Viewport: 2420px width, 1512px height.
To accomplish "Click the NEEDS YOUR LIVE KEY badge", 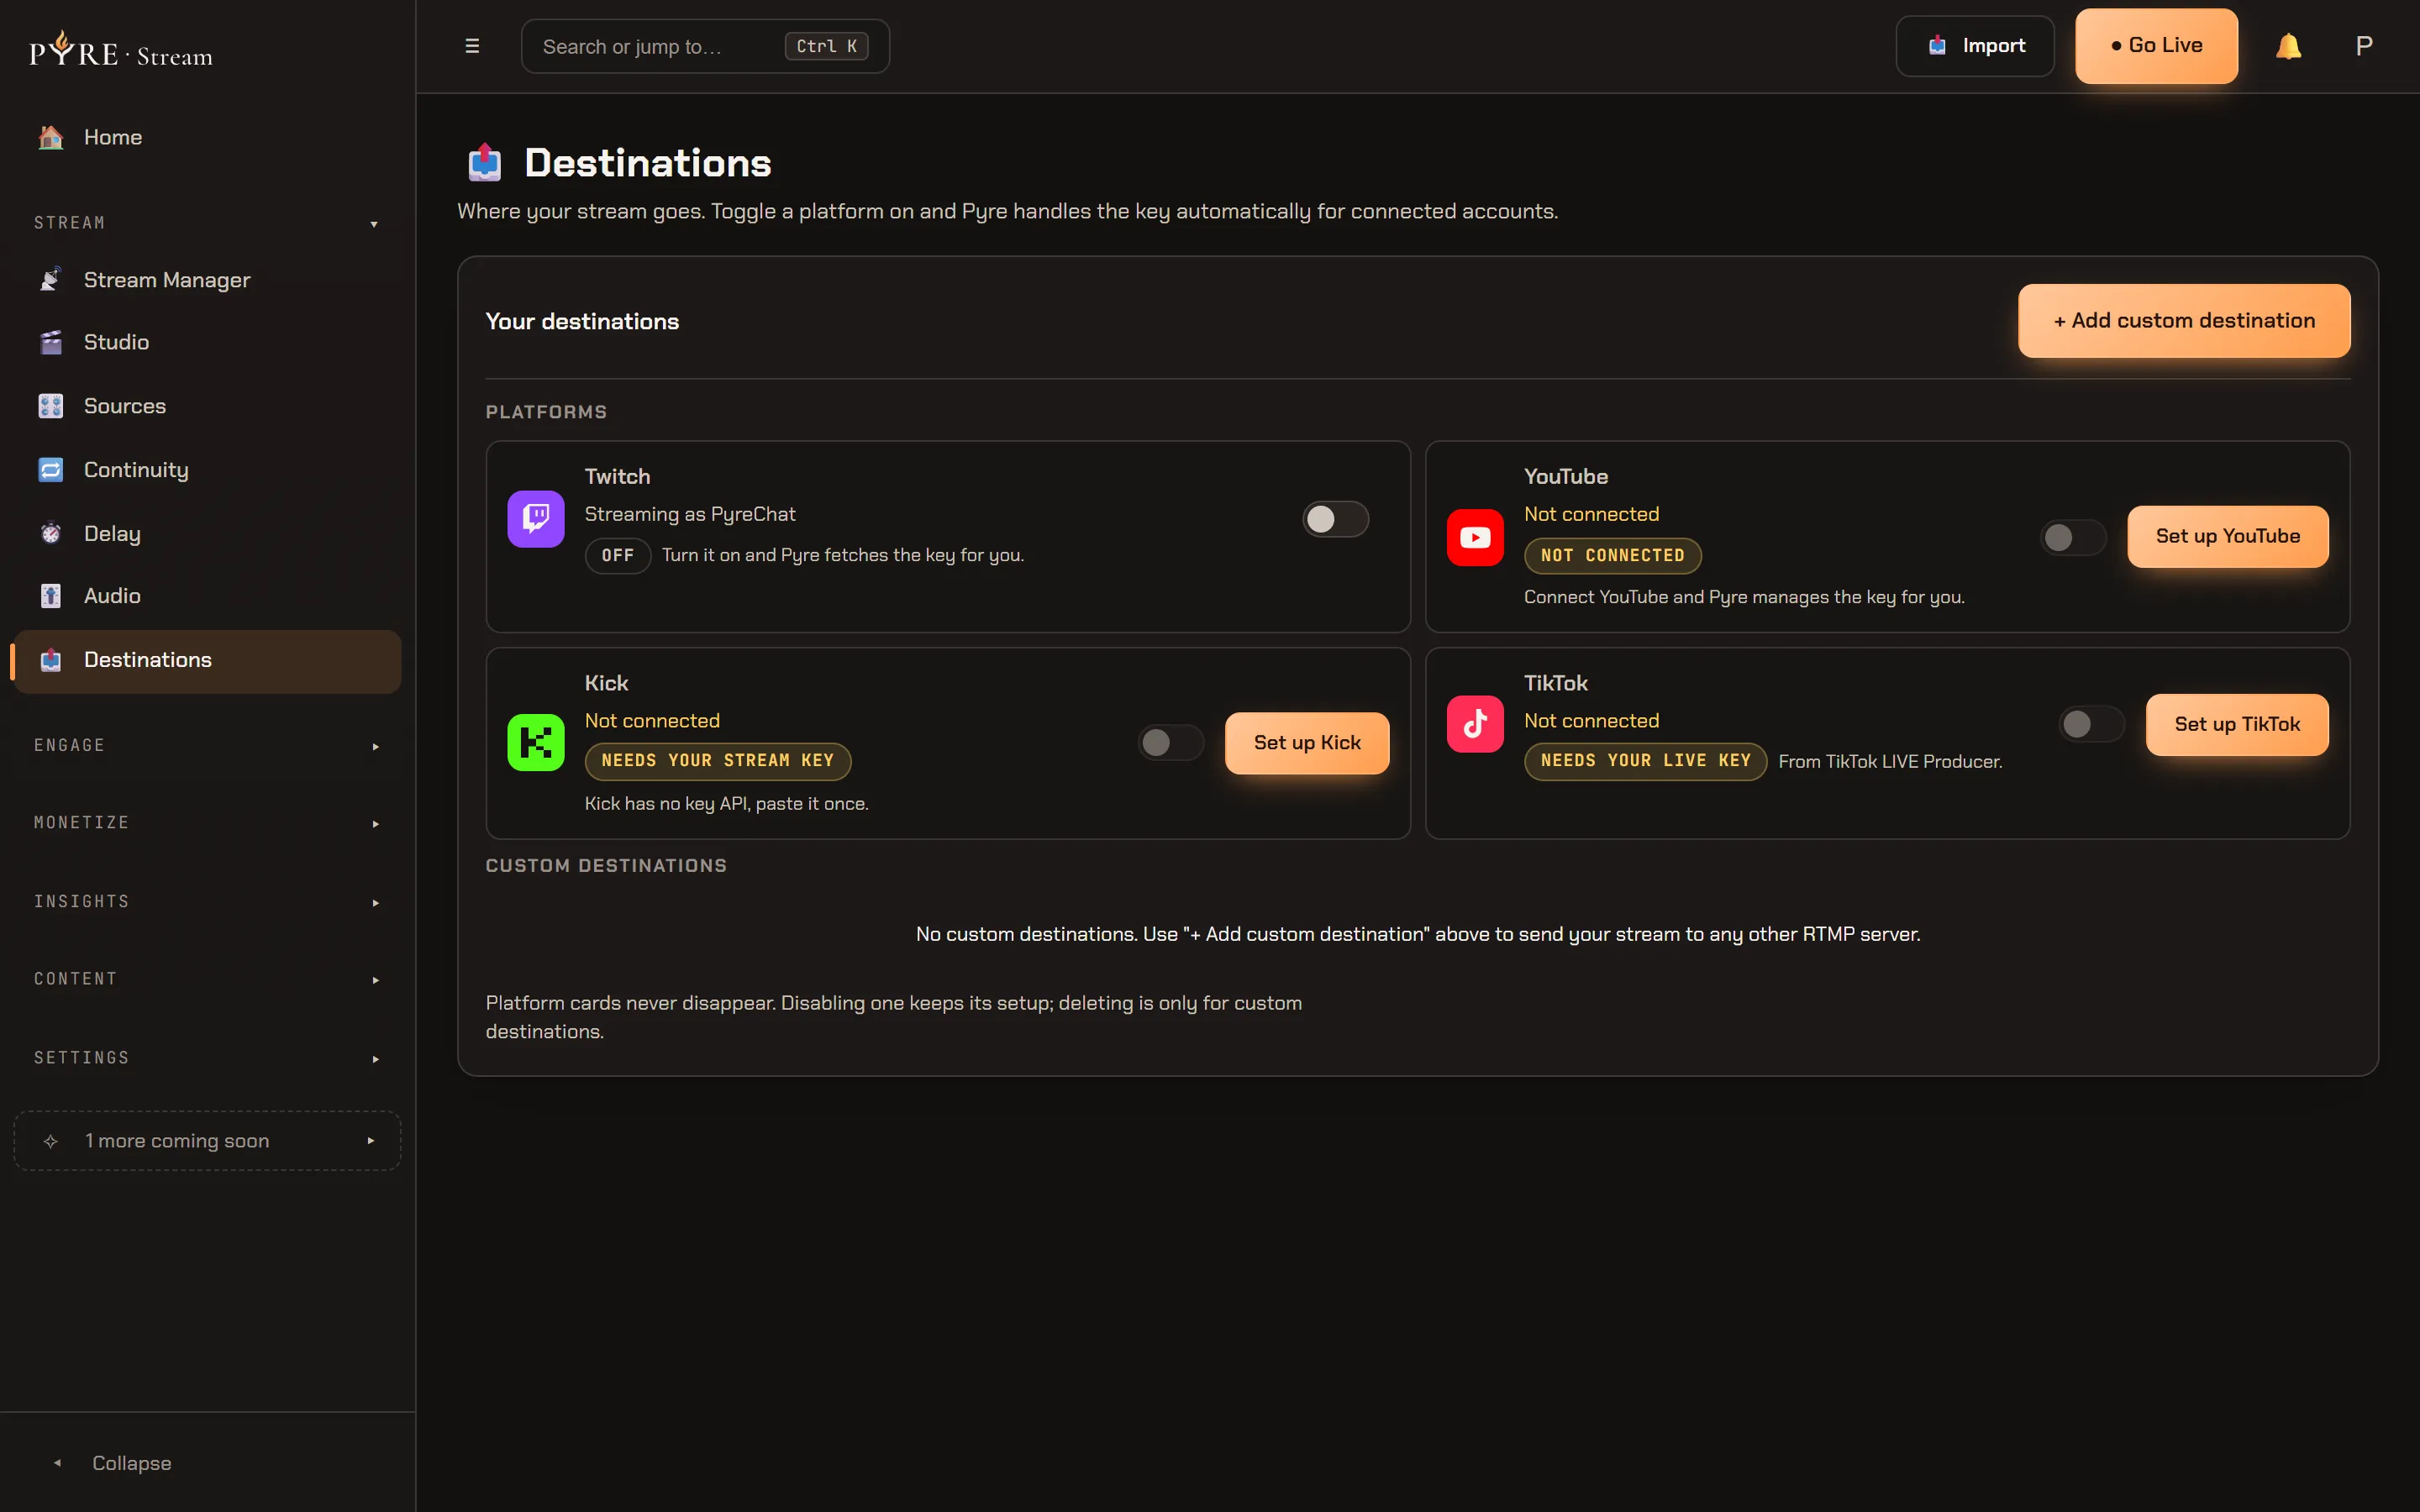I will tap(1645, 761).
